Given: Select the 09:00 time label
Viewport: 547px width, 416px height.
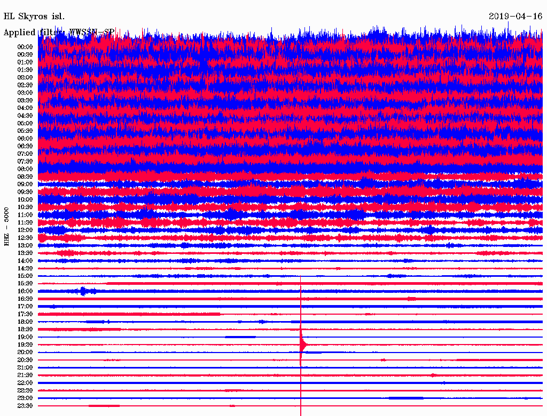Looking at the screenshot, I should (x=25, y=185).
